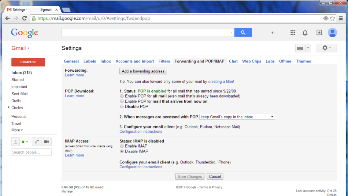
Task: Open the Chat settings tab
Action: coord(233,61)
